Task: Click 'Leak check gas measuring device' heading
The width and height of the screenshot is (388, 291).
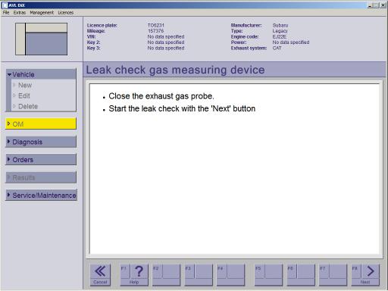Action: click(175, 70)
